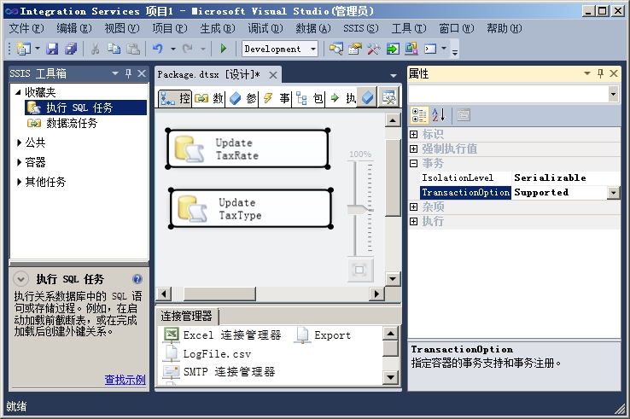Viewport: 630px width, 419px height.
Task: Click the zoom fit-to-view icon
Action: click(359, 270)
